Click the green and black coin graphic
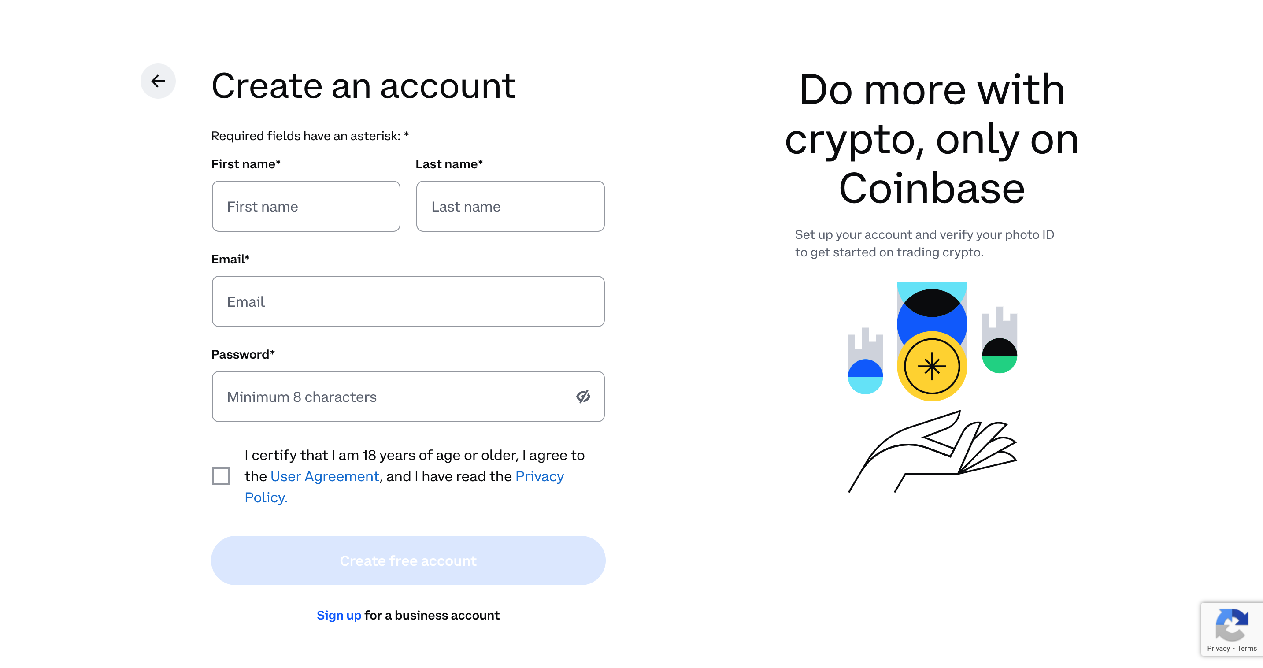1263x668 pixels. point(999,356)
